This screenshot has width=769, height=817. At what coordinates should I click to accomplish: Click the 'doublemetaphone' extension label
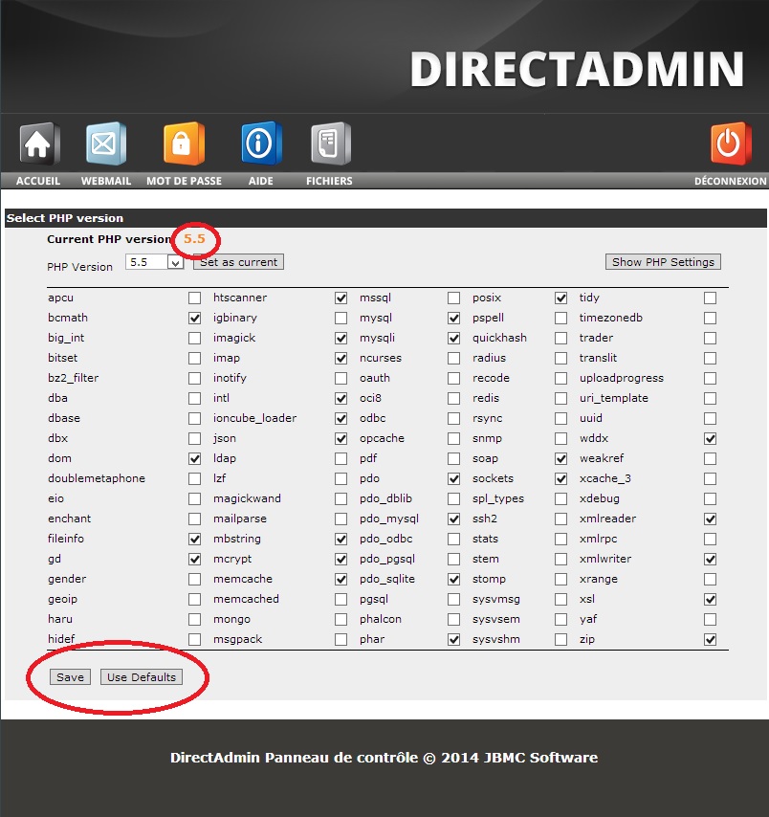click(x=97, y=478)
